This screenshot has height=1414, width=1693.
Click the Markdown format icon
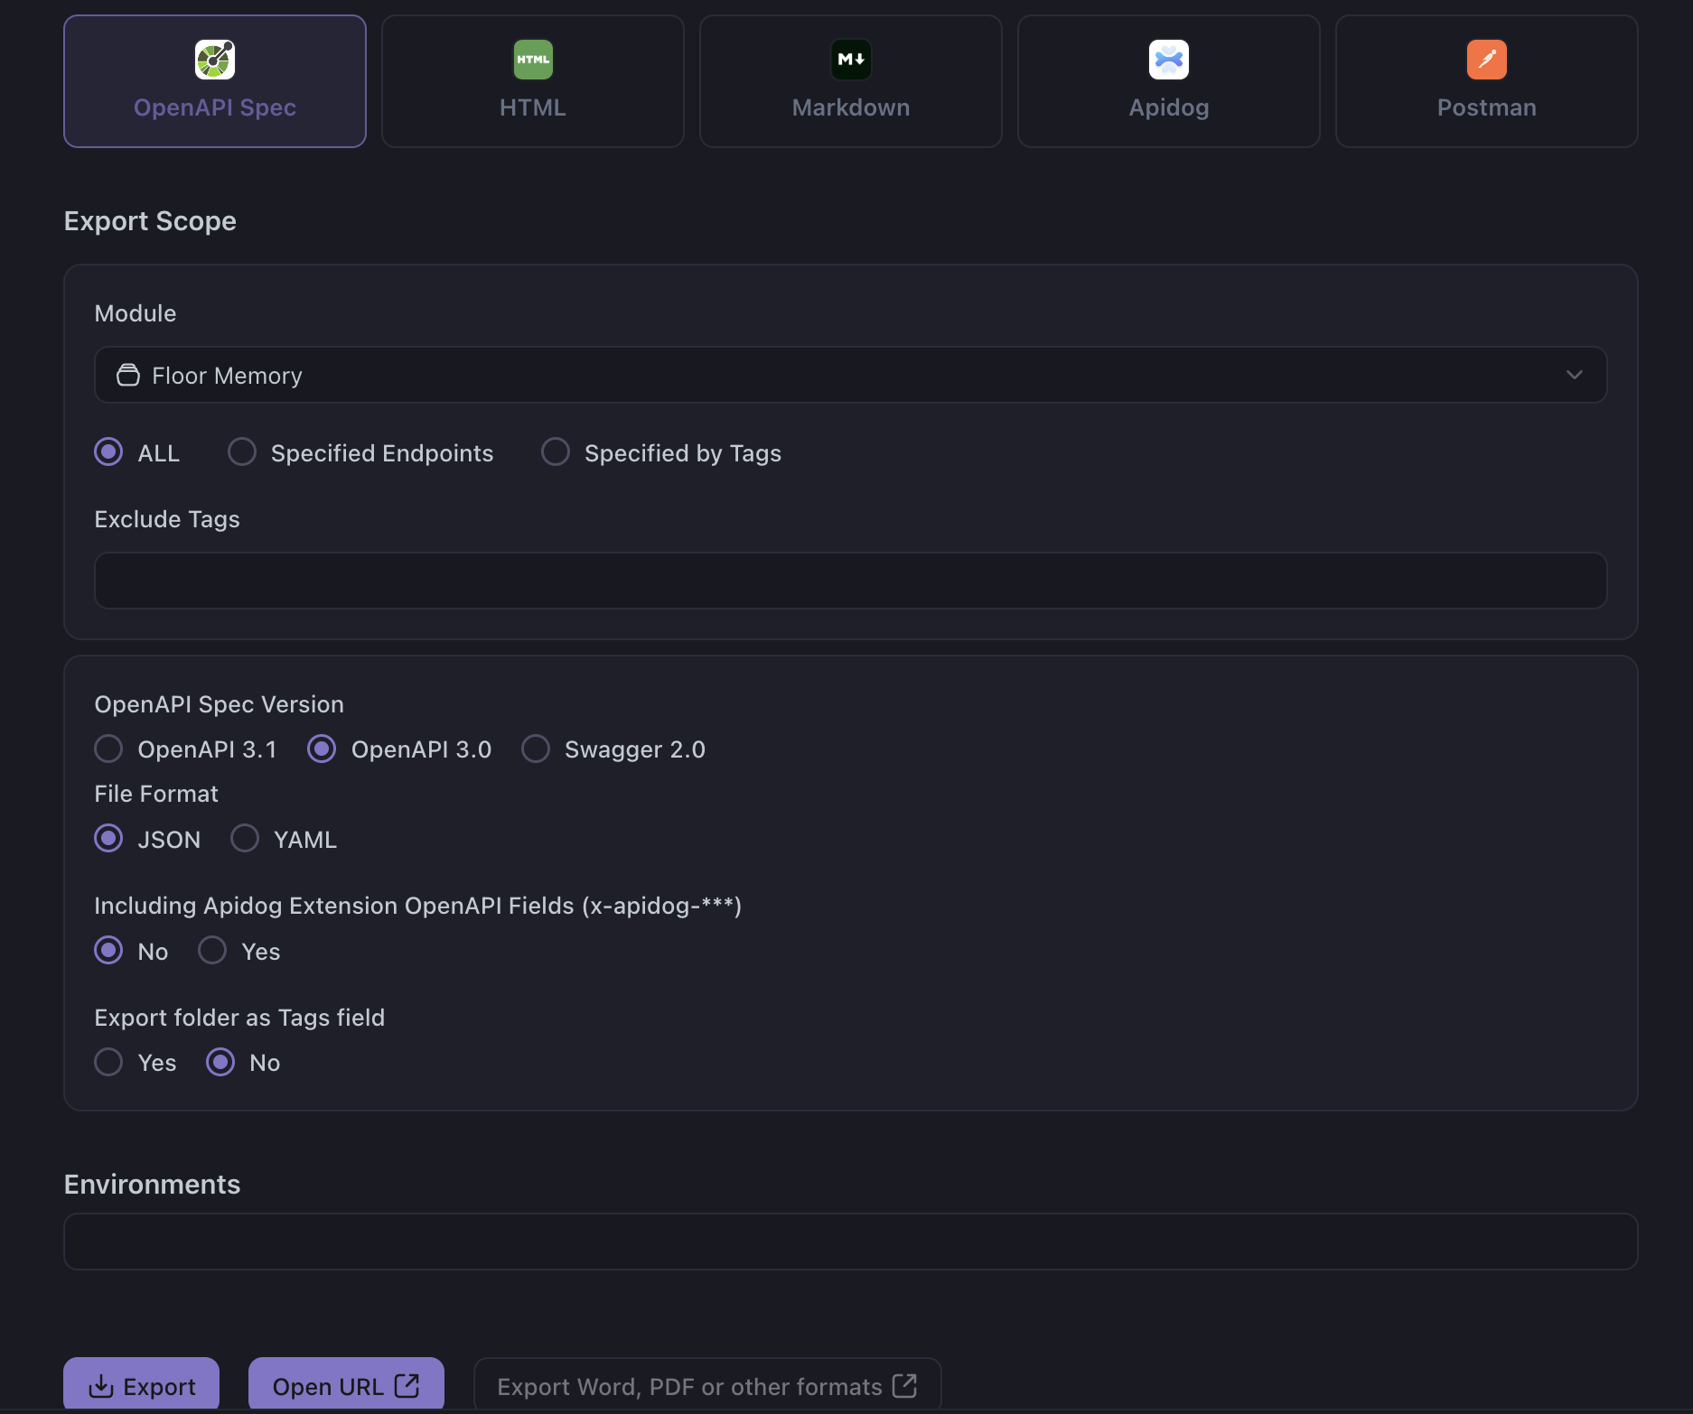(x=851, y=60)
